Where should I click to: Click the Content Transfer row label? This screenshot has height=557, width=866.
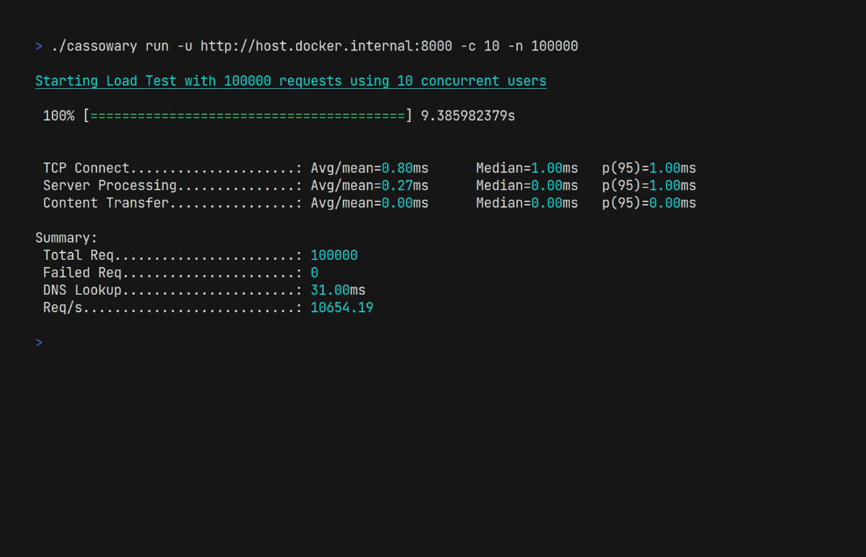pyautogui.click(x=105, y=203)
